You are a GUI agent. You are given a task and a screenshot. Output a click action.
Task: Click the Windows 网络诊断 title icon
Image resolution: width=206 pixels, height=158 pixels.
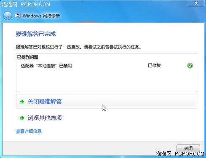(18, 16)
